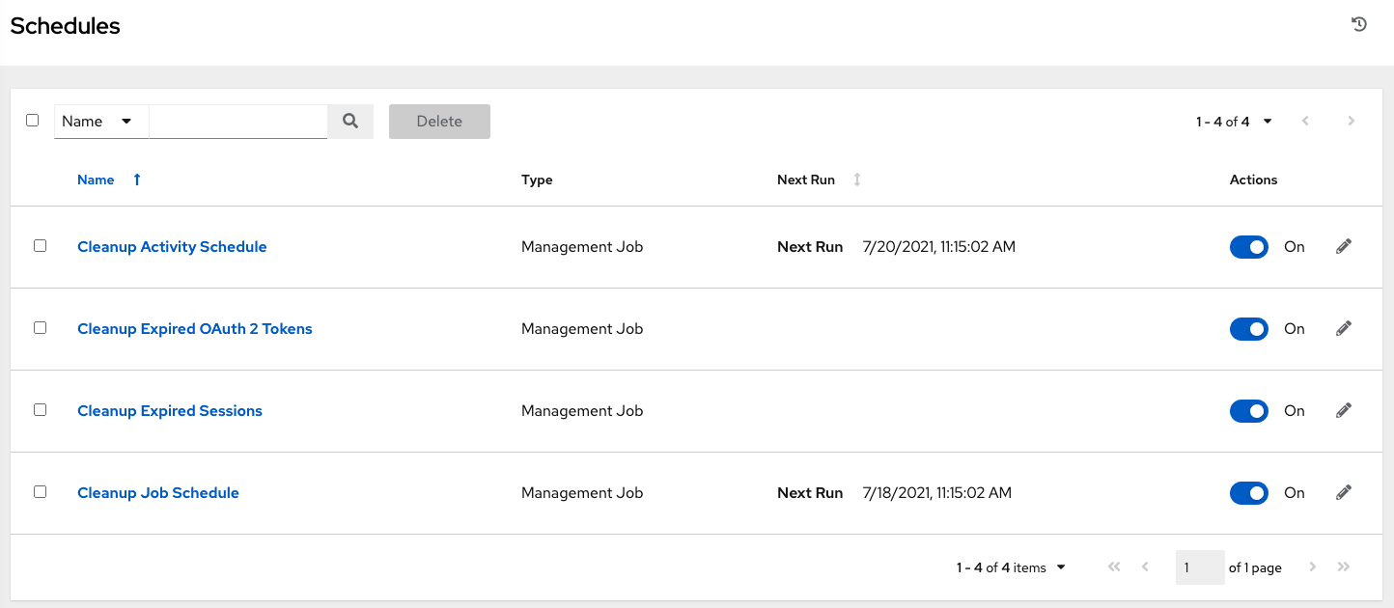Open the activity stream history icon

(1359, 23)
